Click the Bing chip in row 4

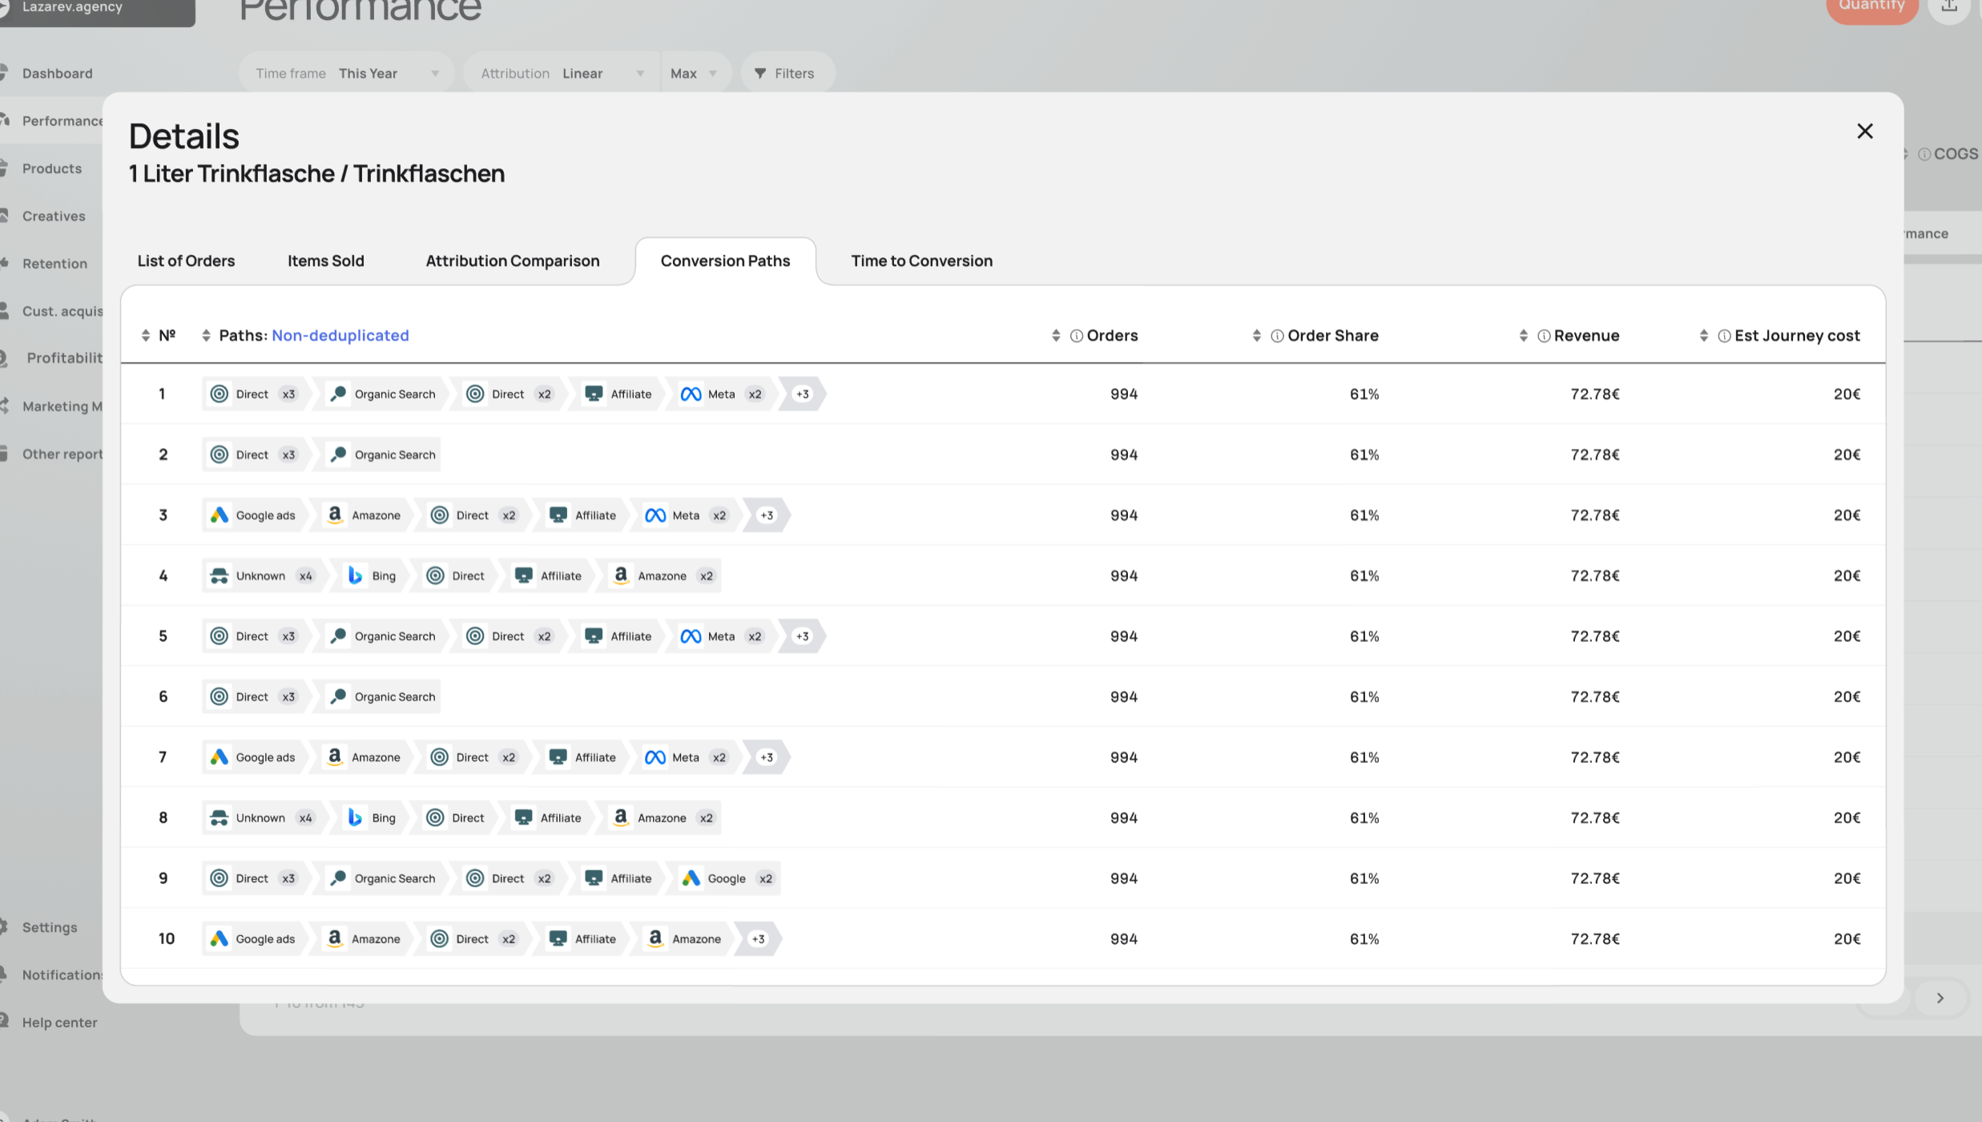click(372, 575)
